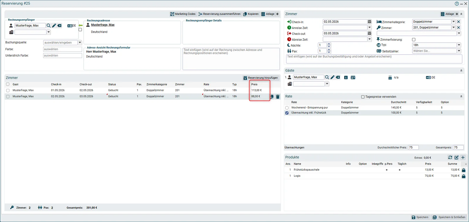
Task: Click the Farbe auswählen field
Action: [x=63, y=49]
